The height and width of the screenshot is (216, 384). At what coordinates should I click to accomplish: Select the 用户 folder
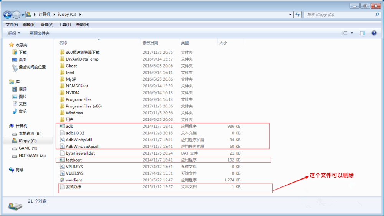coord(70,119)
